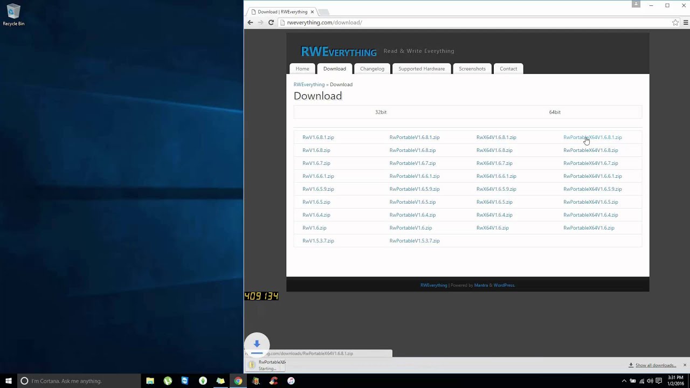Open the Chrome hamburger menu
Image resolution: width=690 pixels, height=388 pixels.
coord(686,23)
